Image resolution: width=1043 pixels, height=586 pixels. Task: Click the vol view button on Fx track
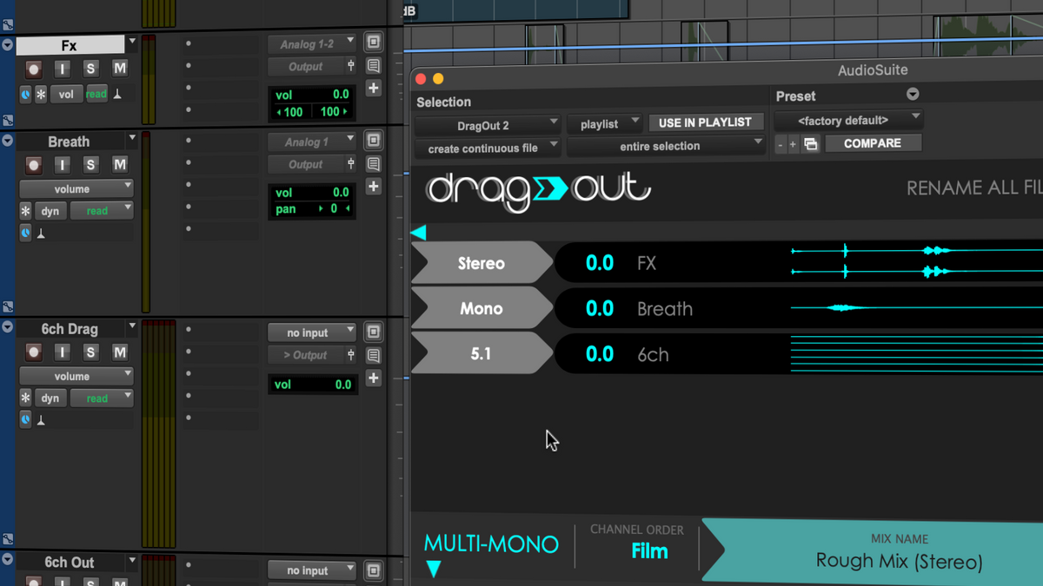pos(66,94)
